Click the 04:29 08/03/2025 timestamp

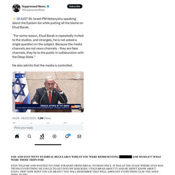[x=24, y=118]
